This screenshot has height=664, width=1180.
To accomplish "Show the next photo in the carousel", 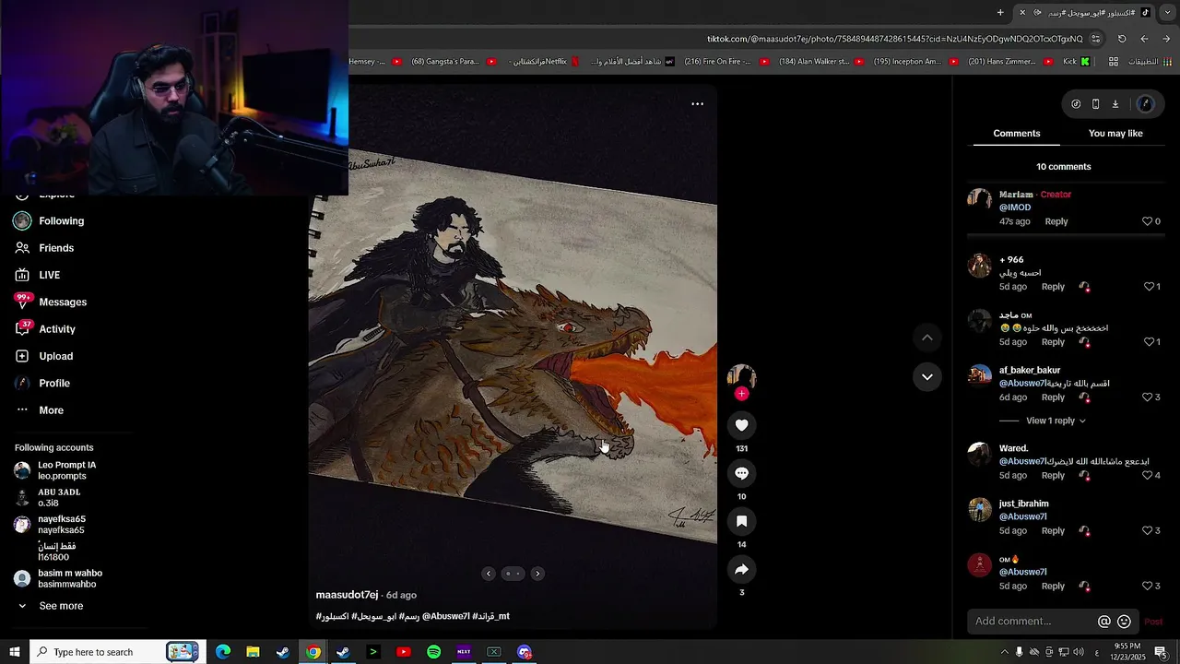I will (x=537, y=574).
